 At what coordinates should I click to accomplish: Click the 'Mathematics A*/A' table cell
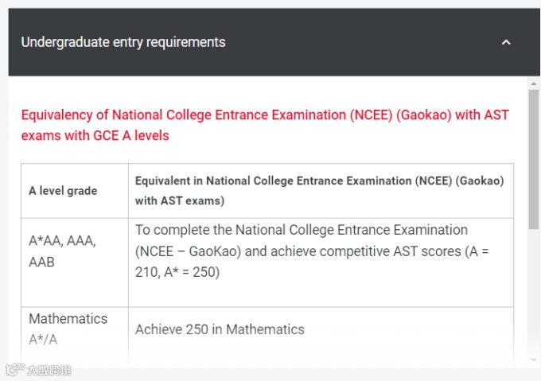(68, 329)
